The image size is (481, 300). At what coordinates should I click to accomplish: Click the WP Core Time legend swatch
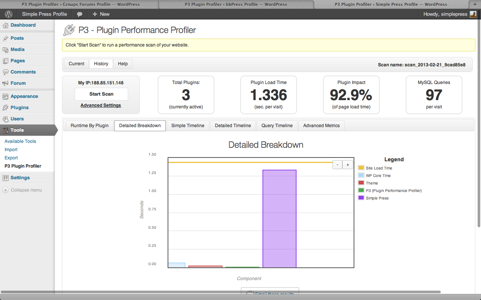[x=361, y=175]
